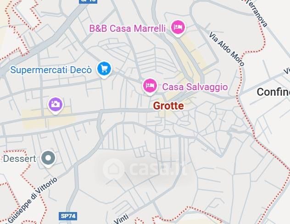The width and height of the screenshot is (290, 224).
Task: Click the casa.it watermark text
Action: point(158,169)
